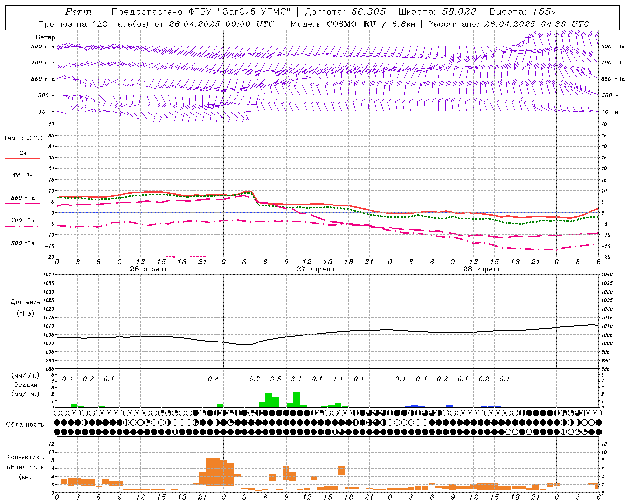Screen dimensions: 627x501
Task: Click the "3.5" precipitation amount
Action: pyautogui.click(x=276, y=379)
